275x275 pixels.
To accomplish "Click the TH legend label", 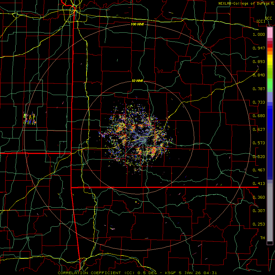I will point(262,238).
